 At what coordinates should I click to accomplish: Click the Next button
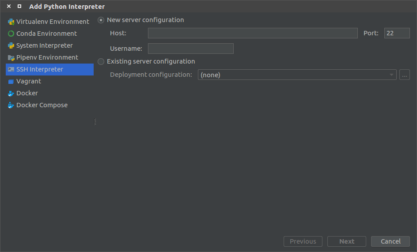pyautogui.click(x=346, y=241)
